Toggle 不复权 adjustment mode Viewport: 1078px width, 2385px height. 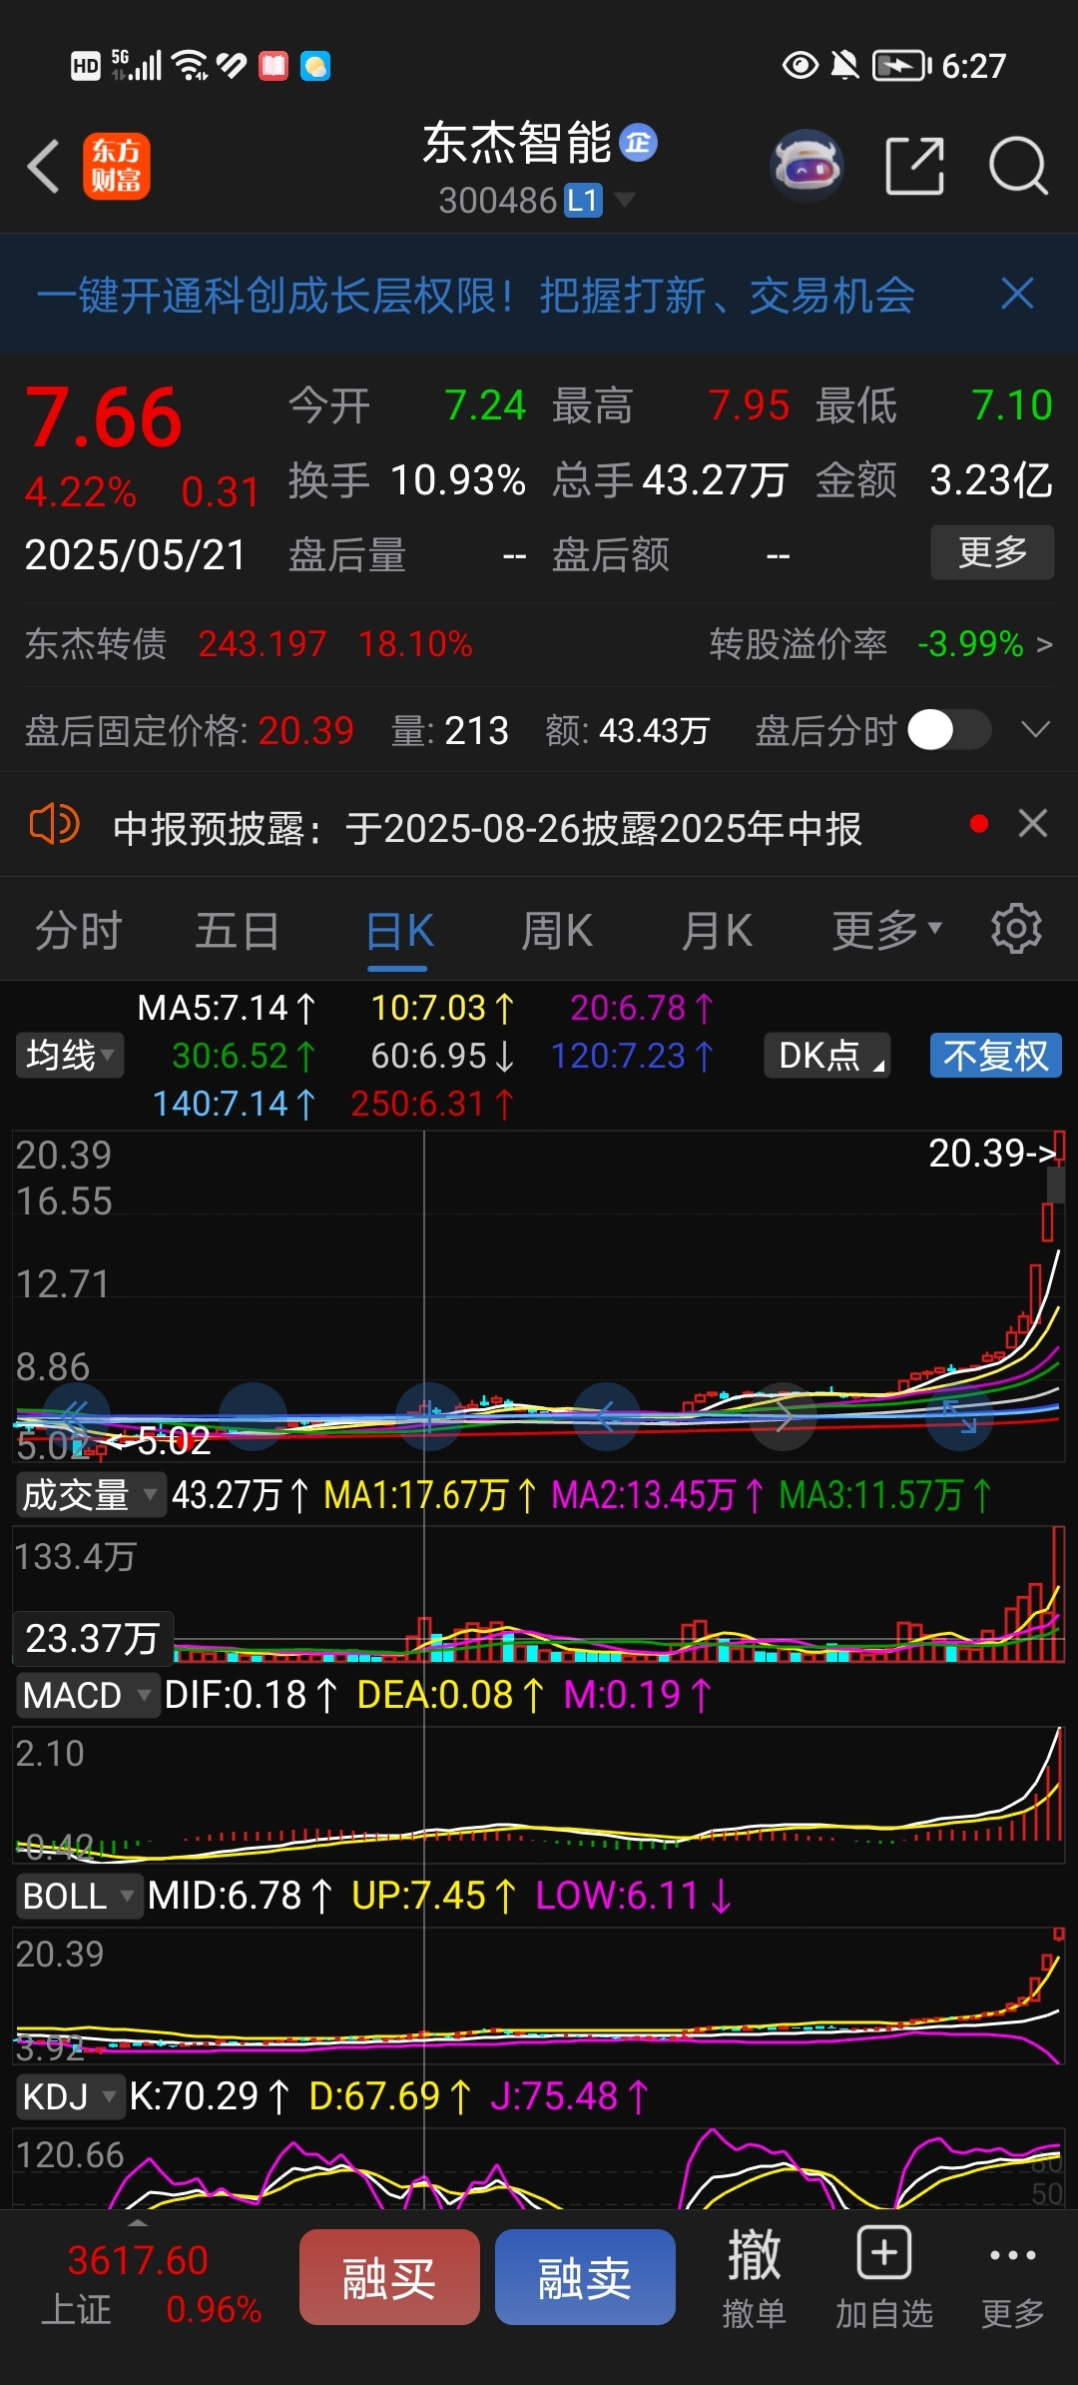click(995, 1056)
